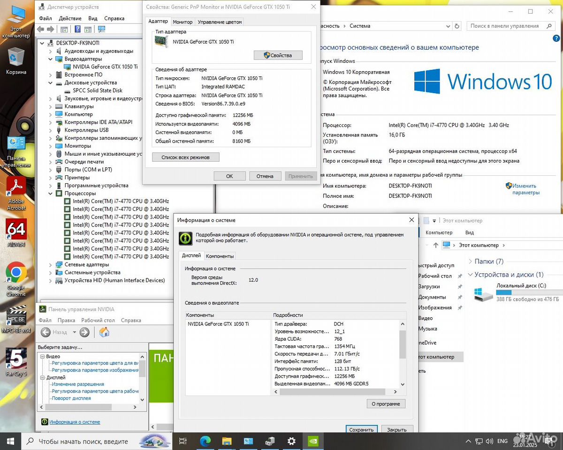The image size is (563, 450).
Task: Go back using NVIDIA Control Panel's round Назад arrow
Action: (46, 332)
